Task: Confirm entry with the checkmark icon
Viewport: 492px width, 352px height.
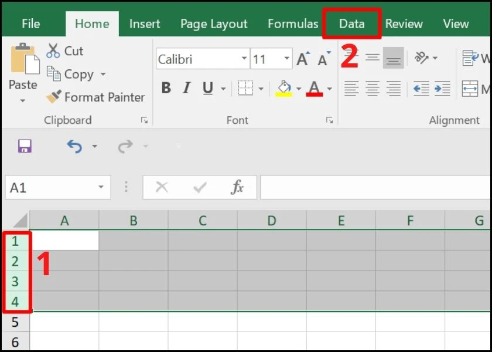Action: (200, 187)
